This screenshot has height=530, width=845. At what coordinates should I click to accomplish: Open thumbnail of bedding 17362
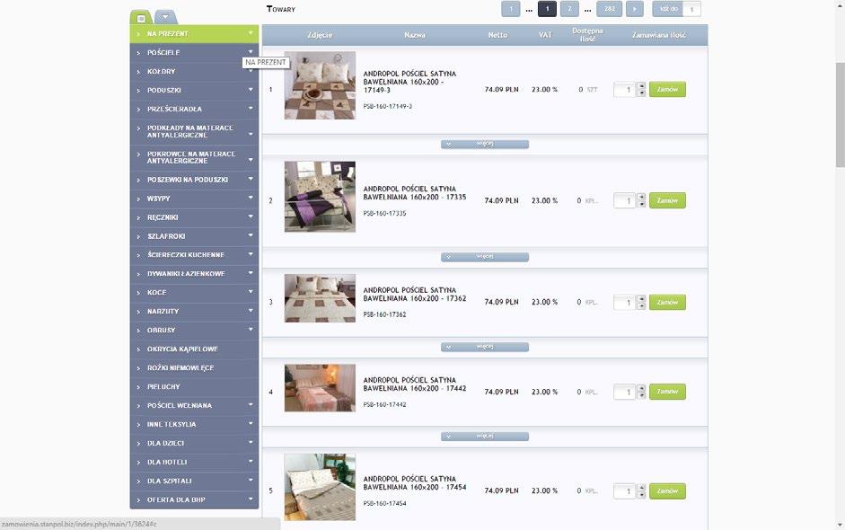(320, 298)
